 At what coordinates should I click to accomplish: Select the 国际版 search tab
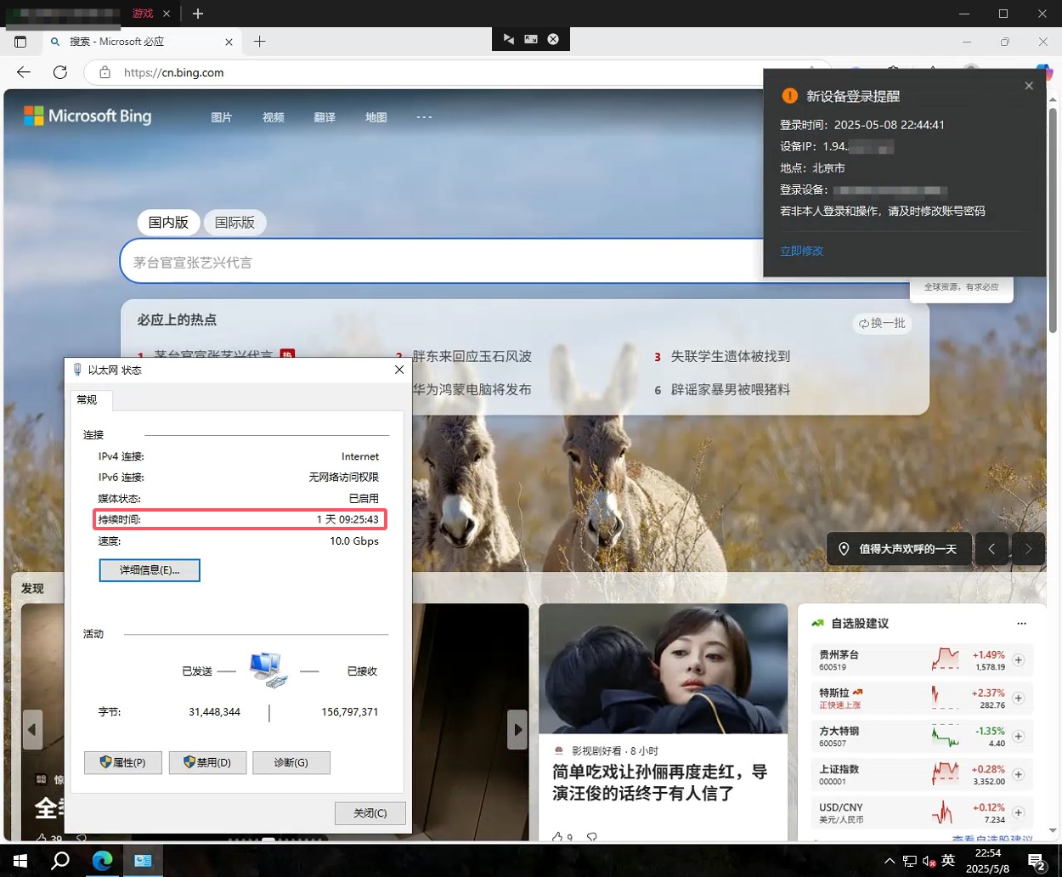pyautogui.click(x=235, y=223)
